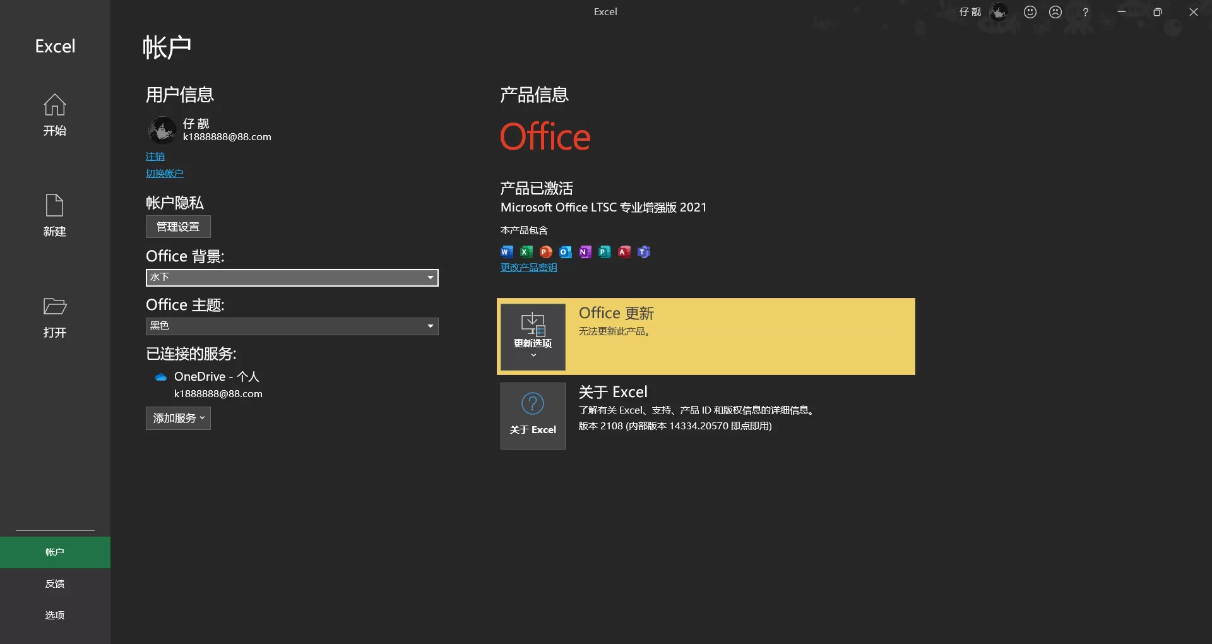1212x644 pixels.
Task: Click the Excel product icon
Action: click(x=525, y=251)
